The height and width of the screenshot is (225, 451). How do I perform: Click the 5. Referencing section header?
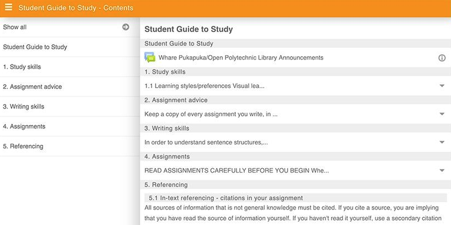tap(295, 185)
